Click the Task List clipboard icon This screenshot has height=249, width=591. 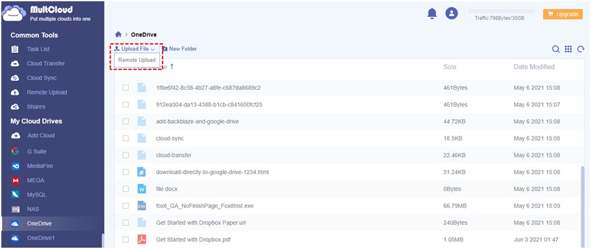15,49
